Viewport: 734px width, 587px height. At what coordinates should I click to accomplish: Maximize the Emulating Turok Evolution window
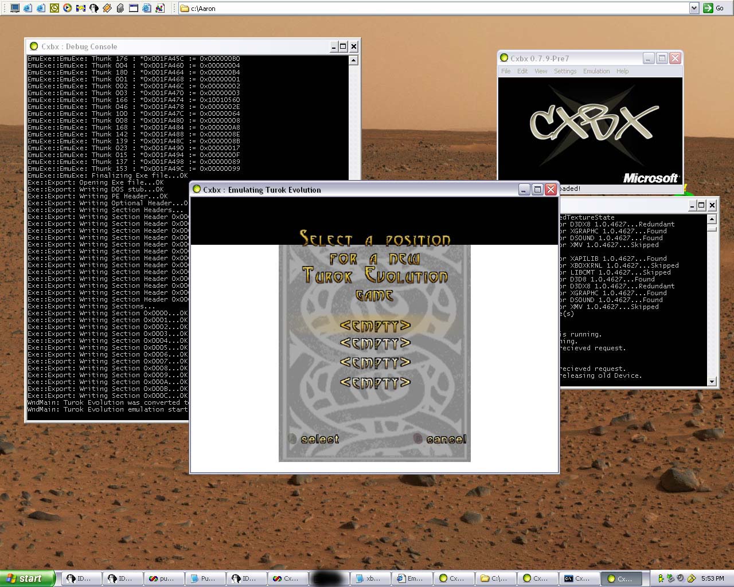(x=537, y=189)
